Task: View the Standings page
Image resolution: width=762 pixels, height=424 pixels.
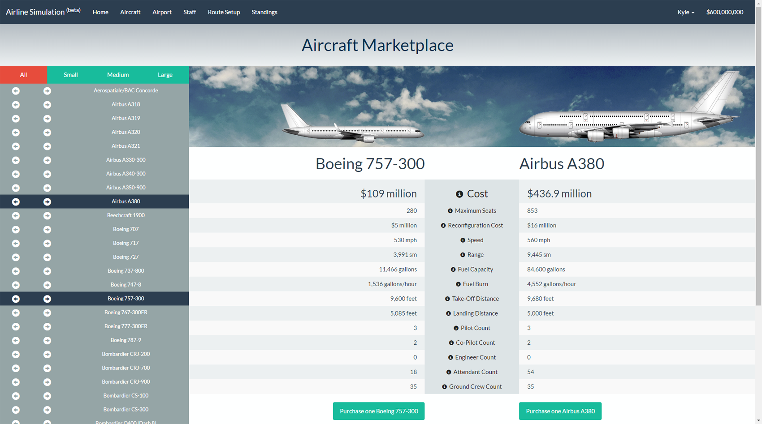Action: [x=264, y=12]
